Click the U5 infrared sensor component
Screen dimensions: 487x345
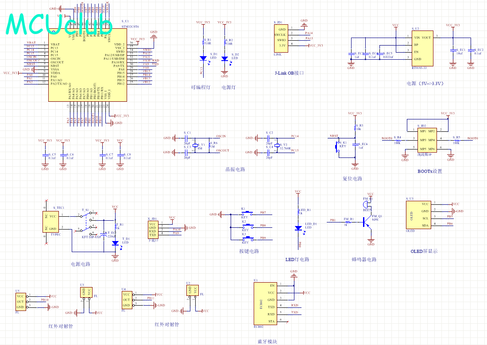(x=20, y=302)
